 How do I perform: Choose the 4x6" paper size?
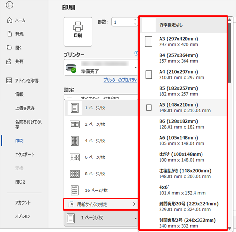[183, 190]
